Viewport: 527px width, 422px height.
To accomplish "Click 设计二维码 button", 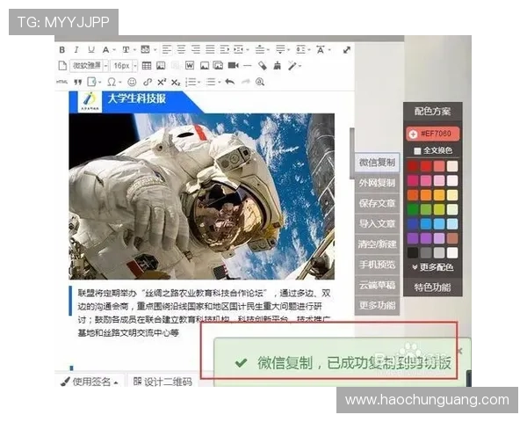I will (162, 382).
